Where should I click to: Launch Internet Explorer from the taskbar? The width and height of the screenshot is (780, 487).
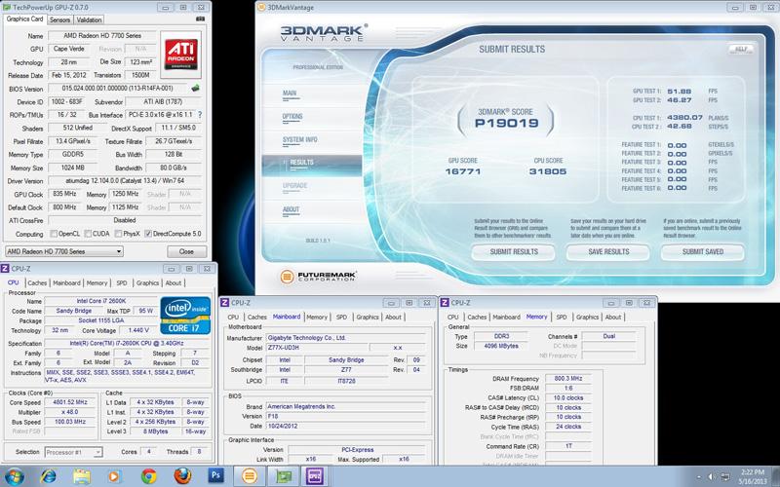pos(48,476)
